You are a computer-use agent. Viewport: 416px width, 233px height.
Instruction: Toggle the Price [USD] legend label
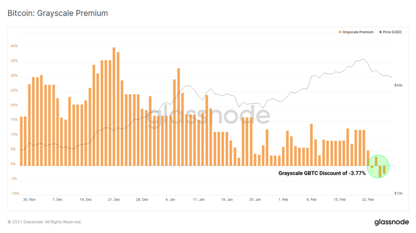point(392,32)
